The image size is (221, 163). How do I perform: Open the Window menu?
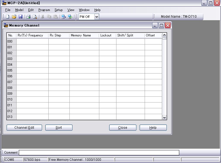[84, 10]
